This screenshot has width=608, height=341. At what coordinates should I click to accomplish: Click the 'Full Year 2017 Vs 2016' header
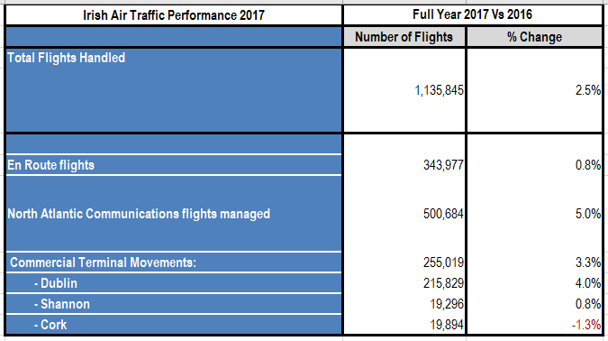point(472,14)
